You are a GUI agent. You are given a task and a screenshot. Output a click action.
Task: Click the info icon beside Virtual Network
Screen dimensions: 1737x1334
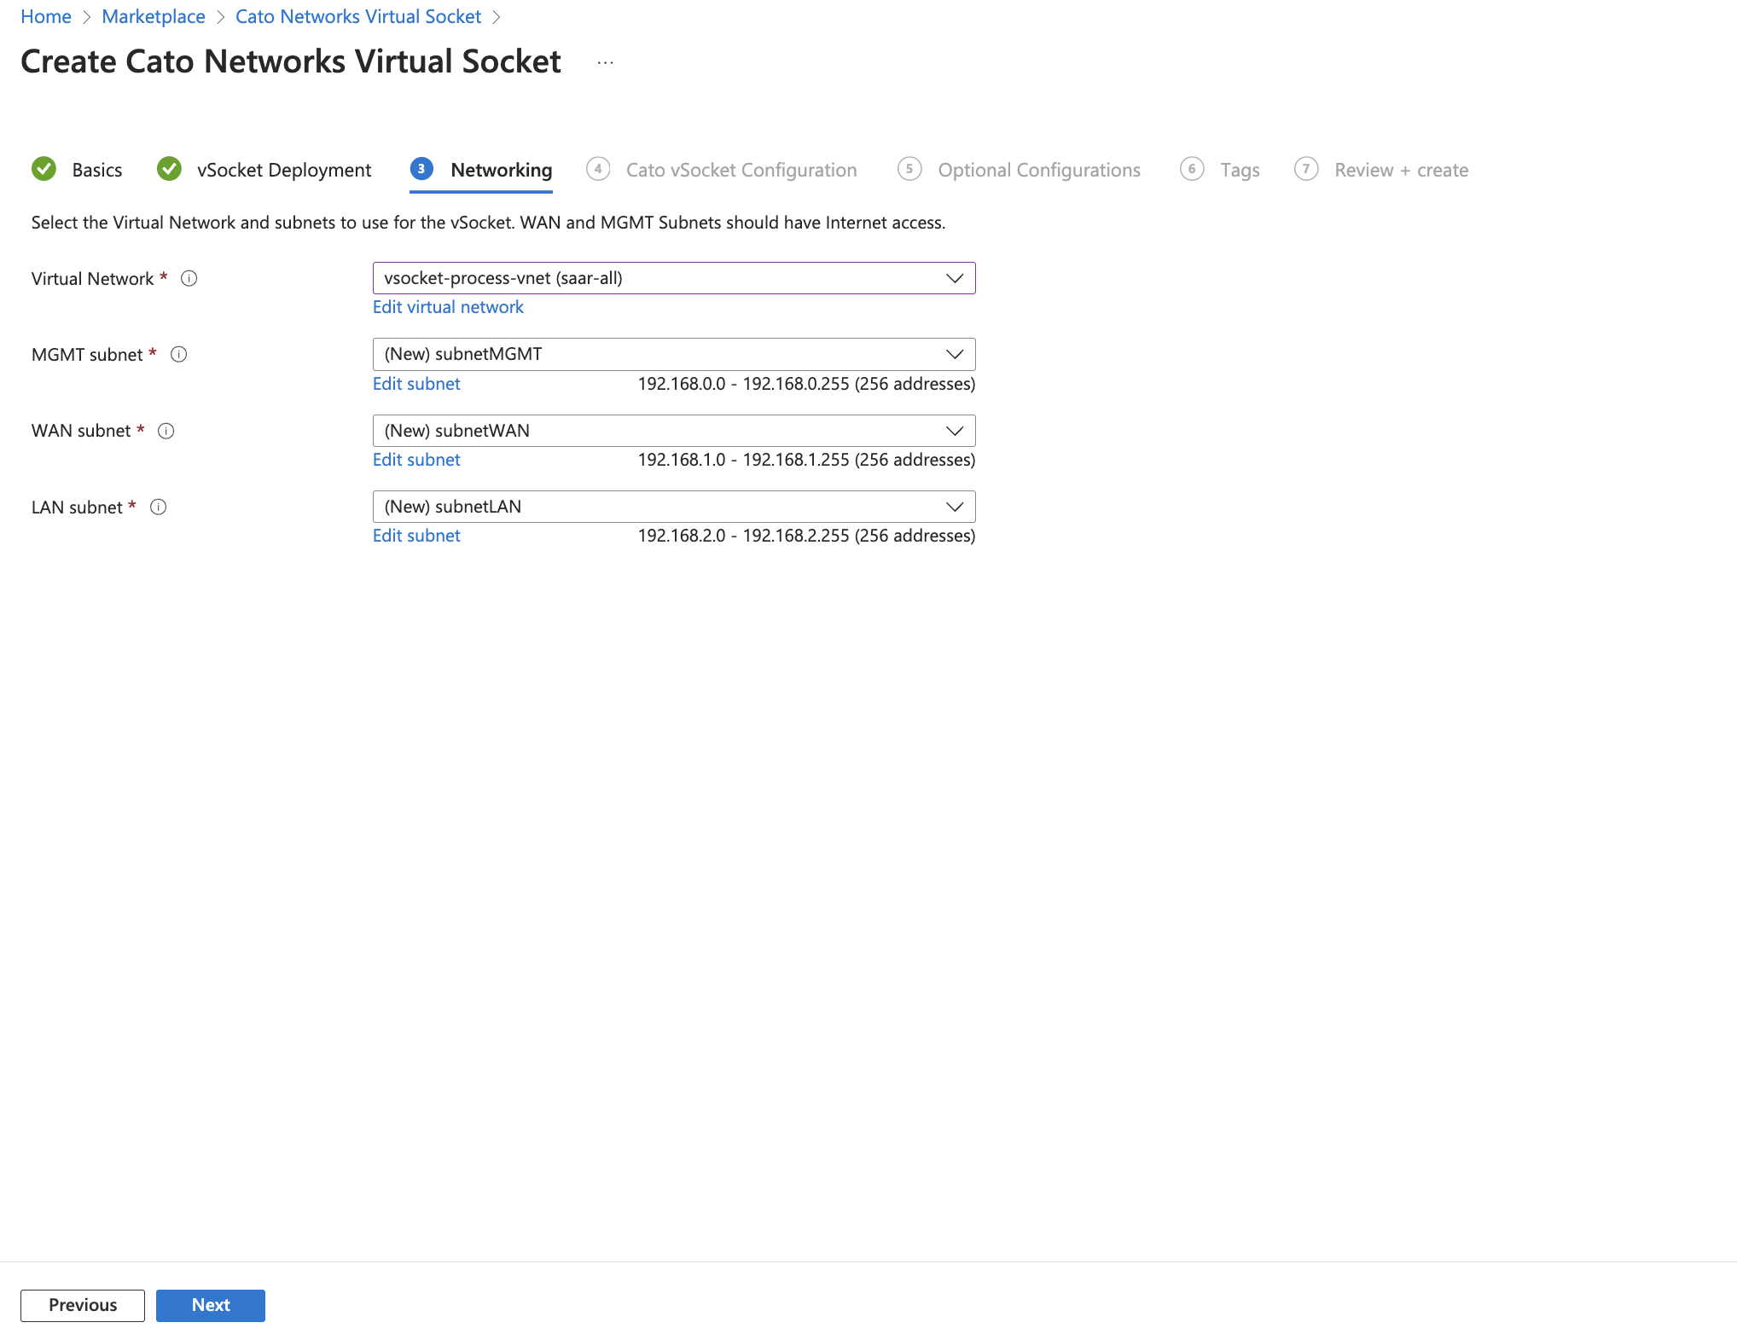pos(189,278)
